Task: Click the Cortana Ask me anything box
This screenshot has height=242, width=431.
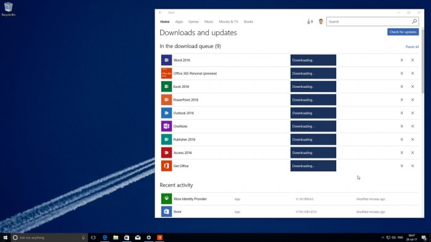Action: (49, 238)
